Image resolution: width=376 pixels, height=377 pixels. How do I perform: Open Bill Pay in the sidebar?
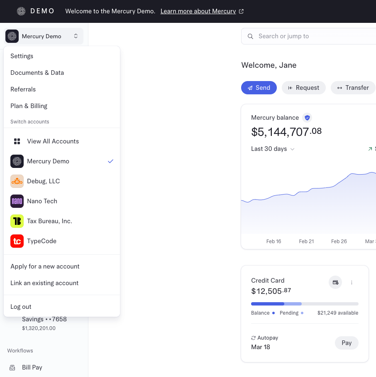(32, 367)
